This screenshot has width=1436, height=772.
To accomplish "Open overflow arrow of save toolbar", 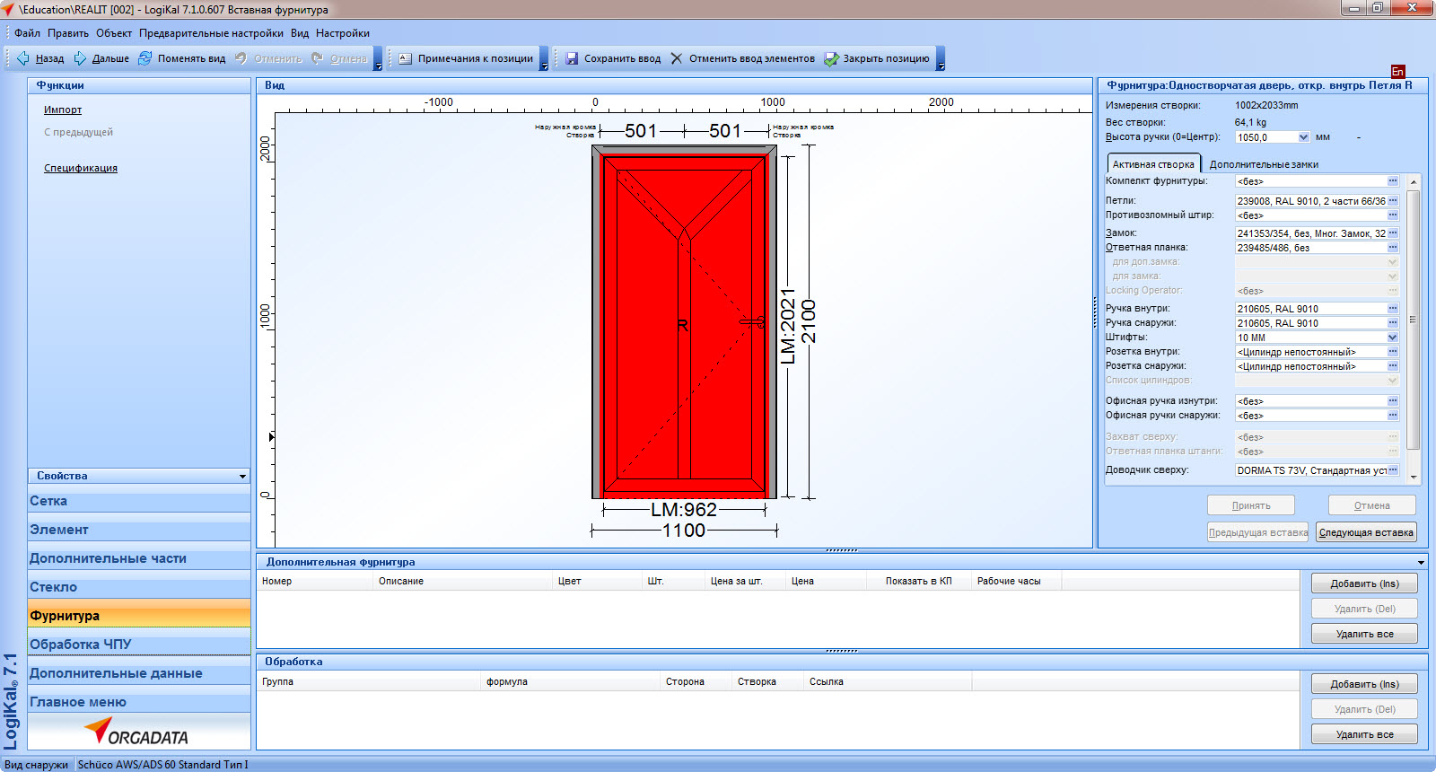I will [x=941, y=59].
